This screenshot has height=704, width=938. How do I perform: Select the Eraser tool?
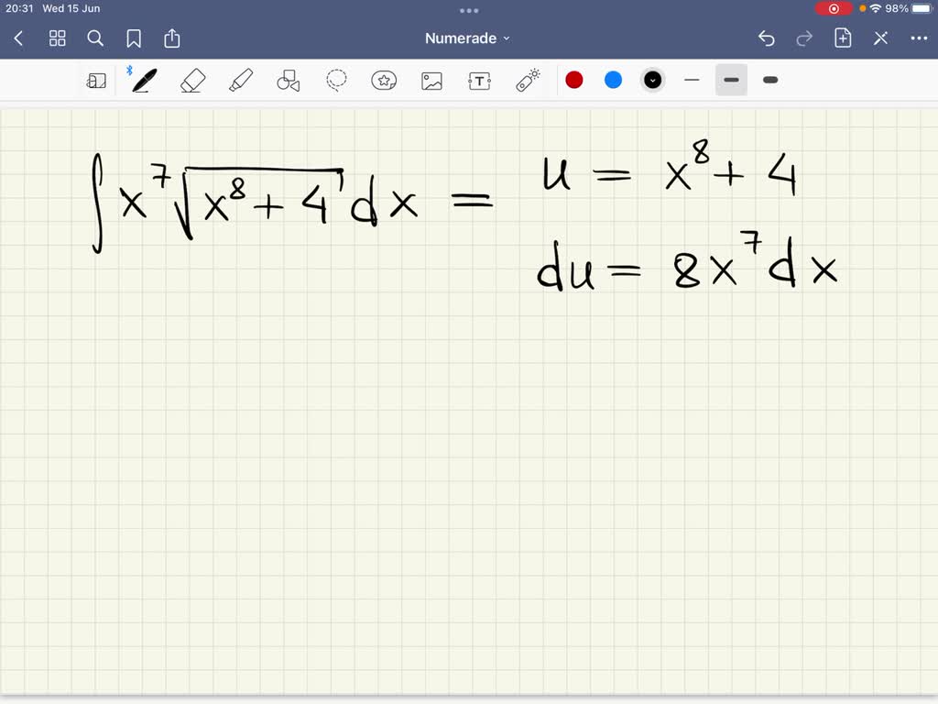pos(192,80)
